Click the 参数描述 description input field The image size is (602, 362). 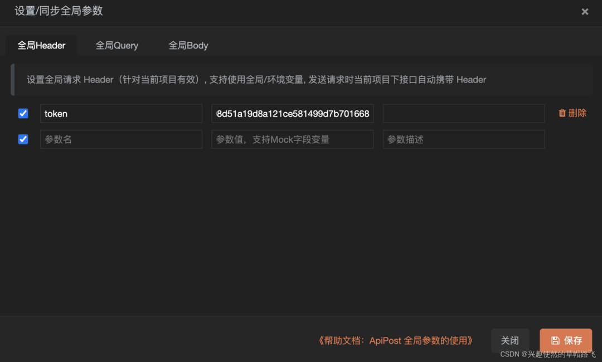464,139
